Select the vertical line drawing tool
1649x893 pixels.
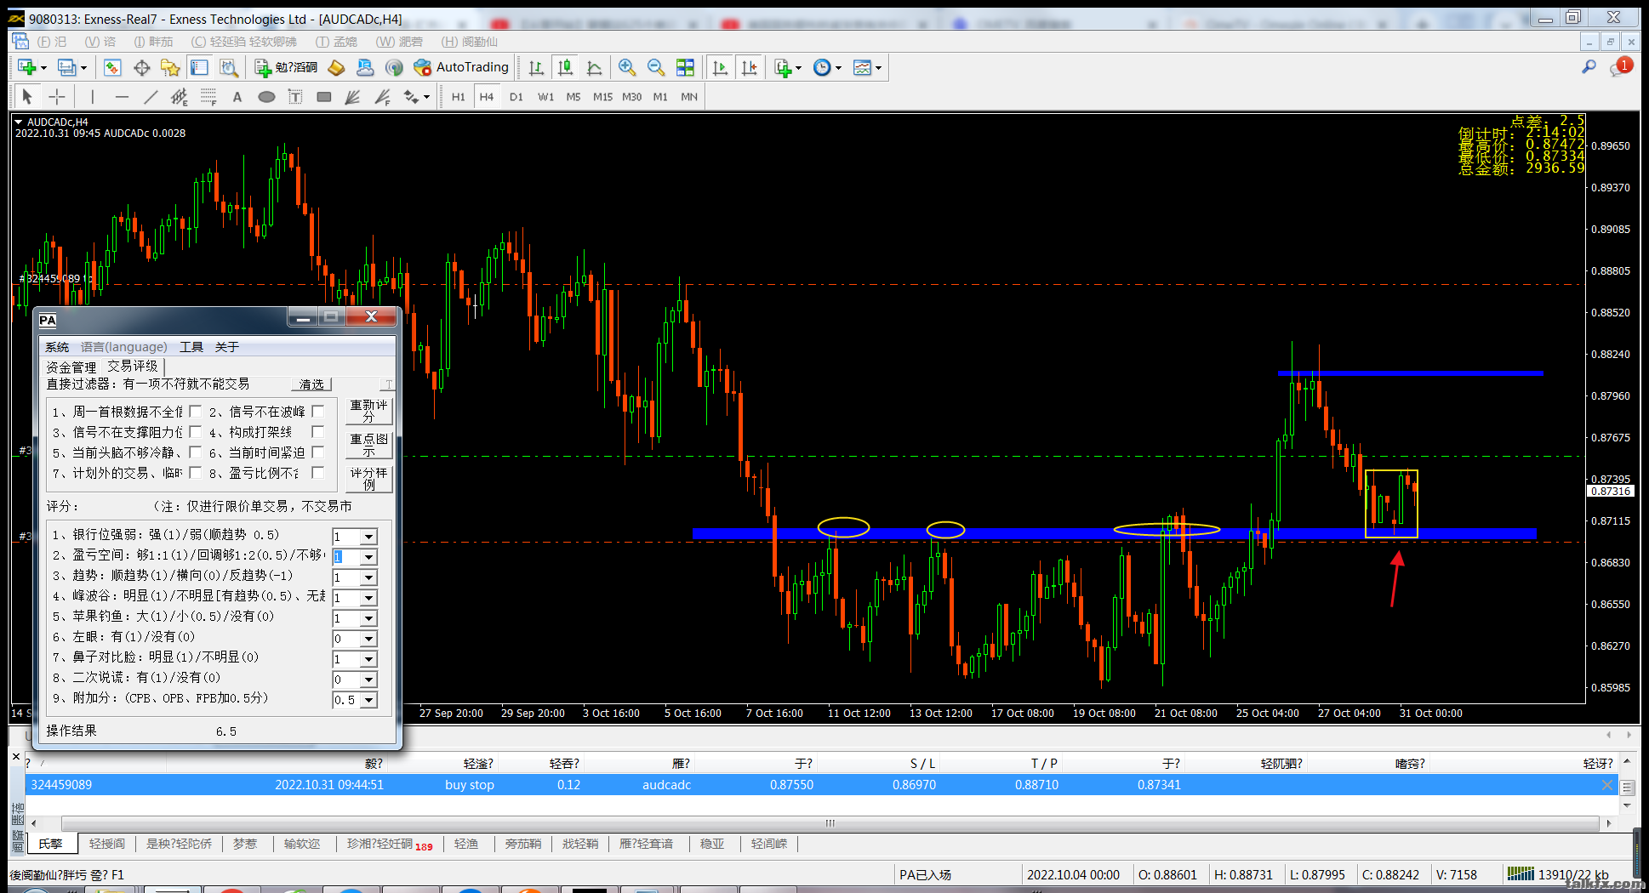pyautogui.click(x=92, y=96)
